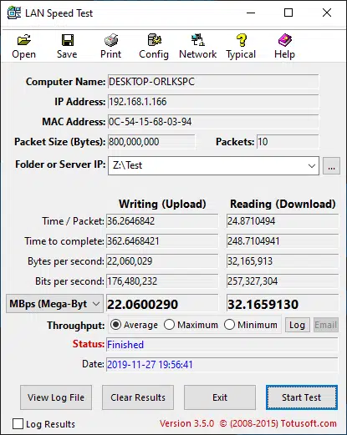Open the Help book icon
347x435 pixels.
pos(284,40)
